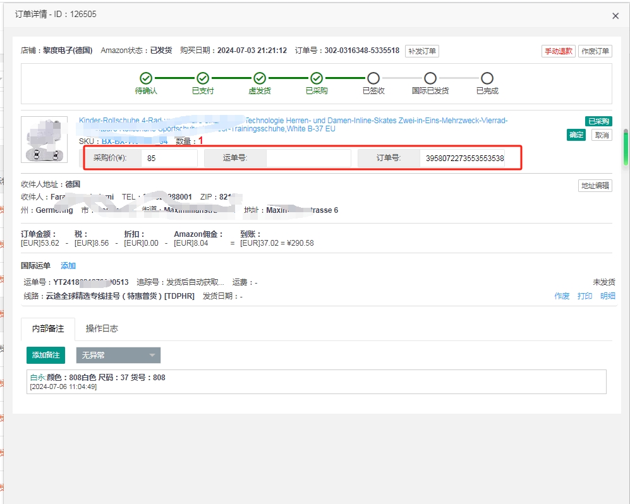The height and width of the screenshot is (504, 630).
Task: Click the 已签收 empty step circle
Action: pyautogui.click(x=373, y=78)
